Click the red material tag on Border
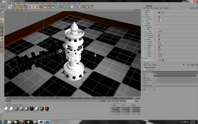The height and width of the screenshot is (124, 198). [x=159, y=13]
